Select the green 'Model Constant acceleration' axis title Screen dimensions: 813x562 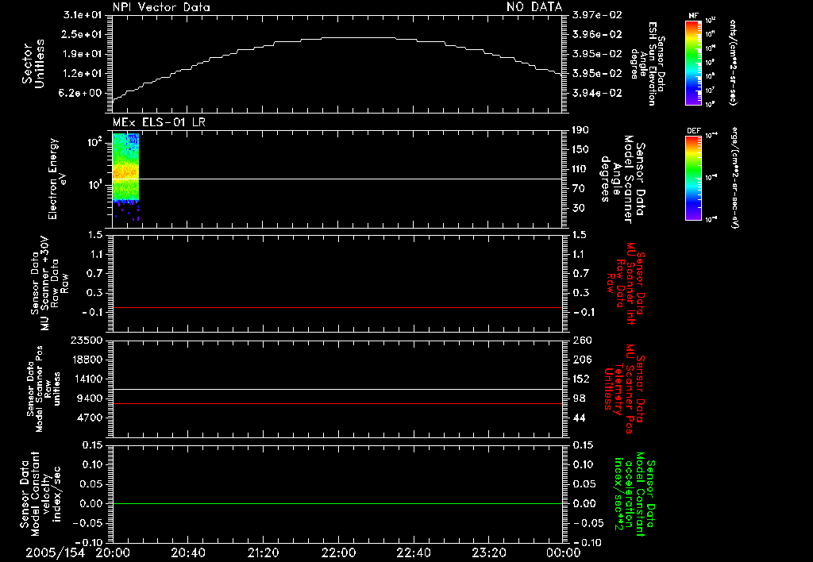(x=635, y=494)
